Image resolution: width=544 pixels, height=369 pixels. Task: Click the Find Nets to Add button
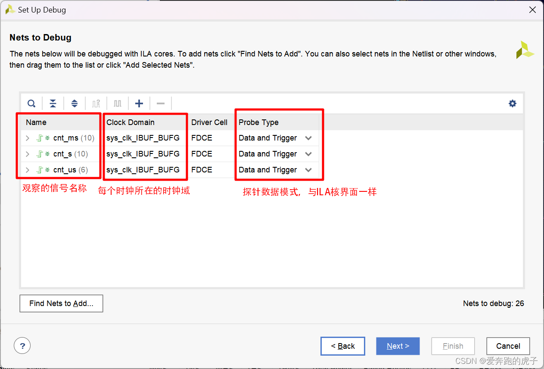click(61, 303)
